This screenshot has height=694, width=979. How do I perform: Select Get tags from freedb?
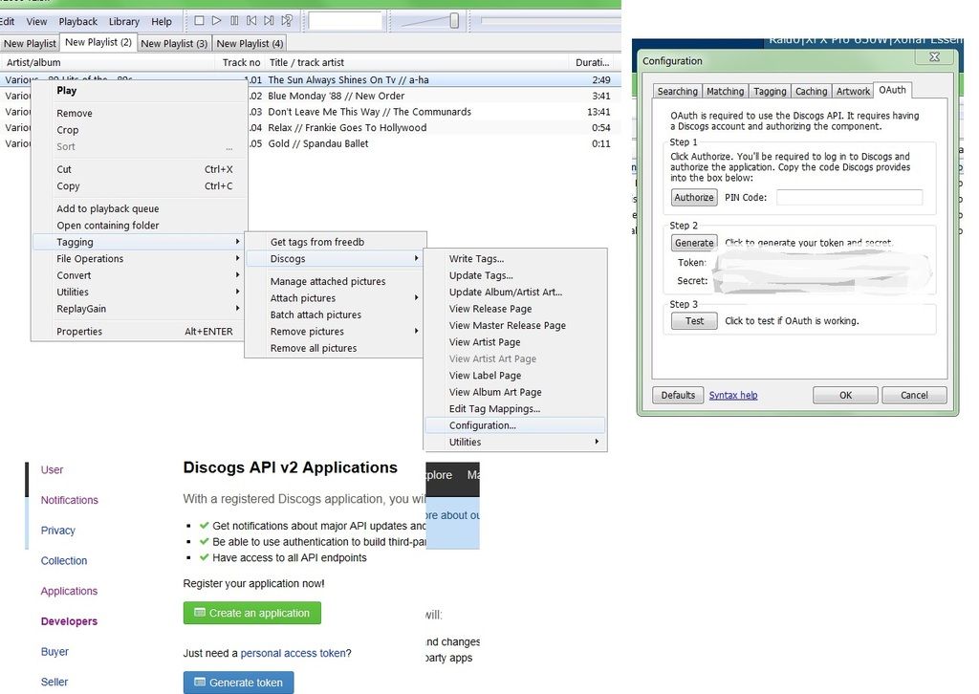tap(336, 242)
